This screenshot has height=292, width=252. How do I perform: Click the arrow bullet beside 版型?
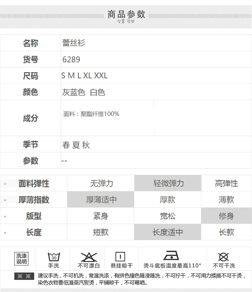point(5,216)
